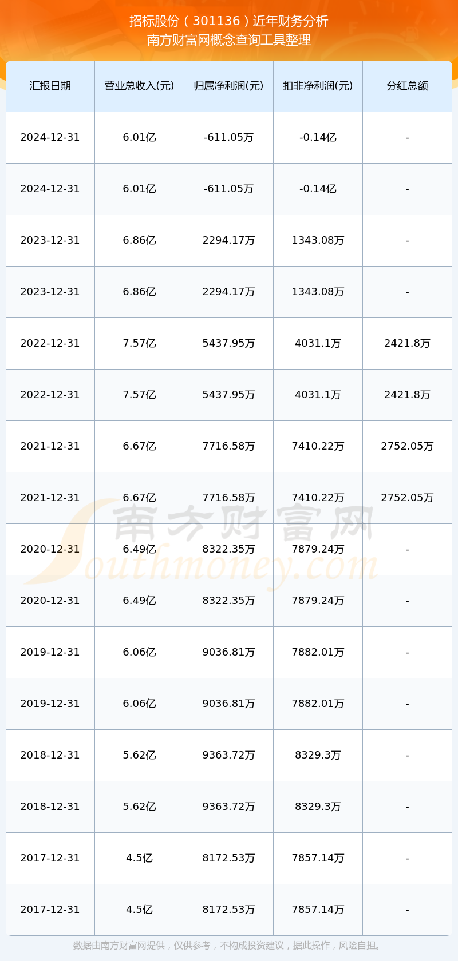Click the 归属净利润(元) header cell
This screenshot has width=458, height=961.
(x=228, y=86)
